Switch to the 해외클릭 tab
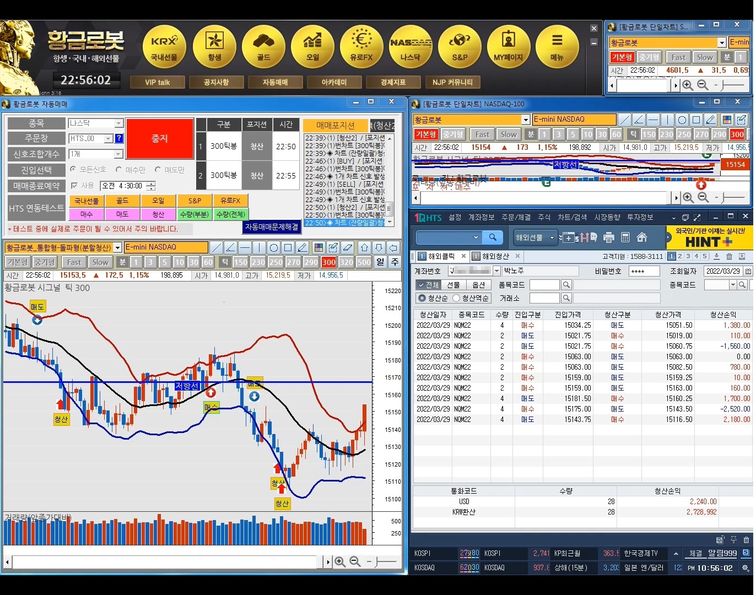The width and height of the screenshot is (756, 595). [441, 256]
